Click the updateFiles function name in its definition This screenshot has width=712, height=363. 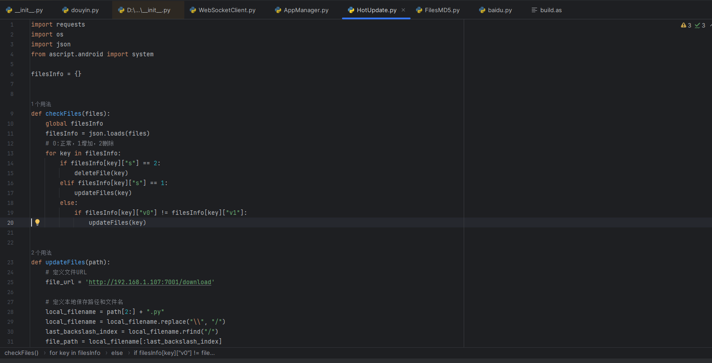pyautogui.click(x=65, y=262)
